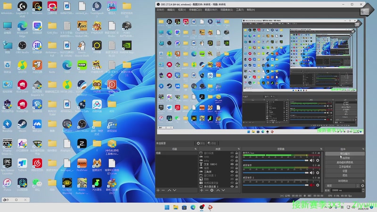Viewport: 377px width, 212px height.
Task: Adjust transition duration stepper arrows
Action: [362, 190]
